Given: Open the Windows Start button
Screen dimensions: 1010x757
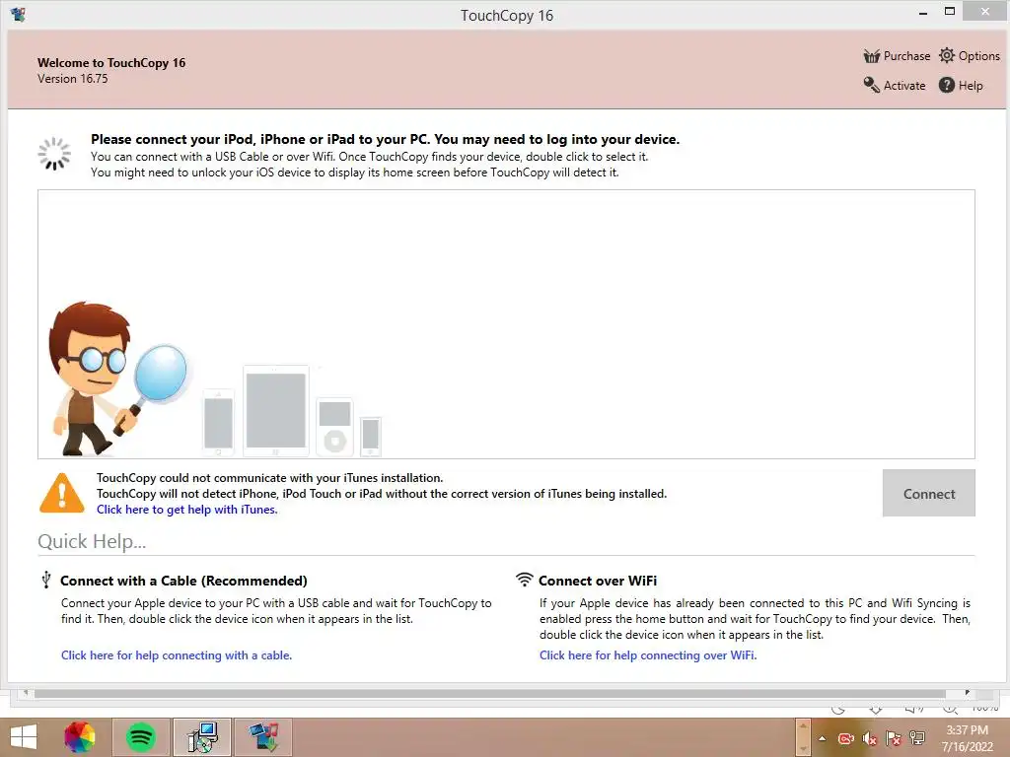Looking at the screenshot, I should pos(24,737).
